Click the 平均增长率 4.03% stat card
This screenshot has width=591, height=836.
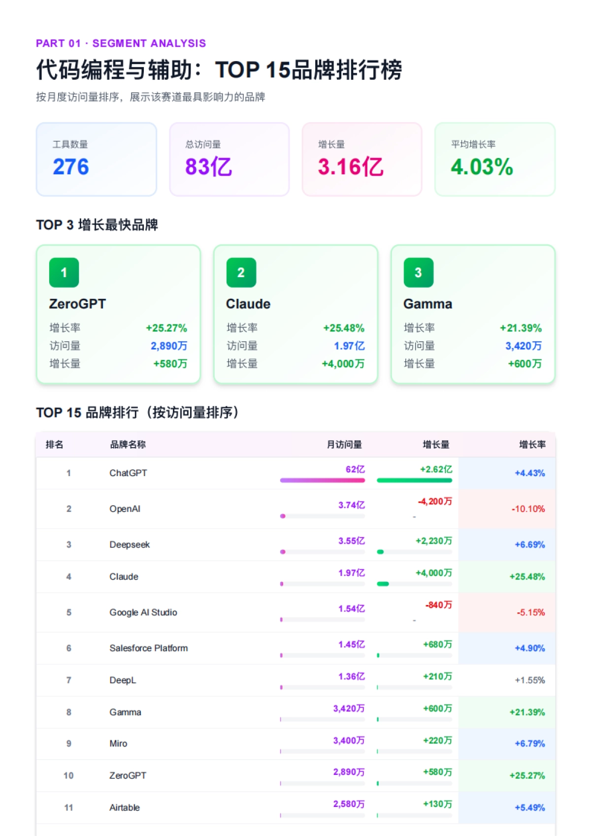tap(494, 160)
